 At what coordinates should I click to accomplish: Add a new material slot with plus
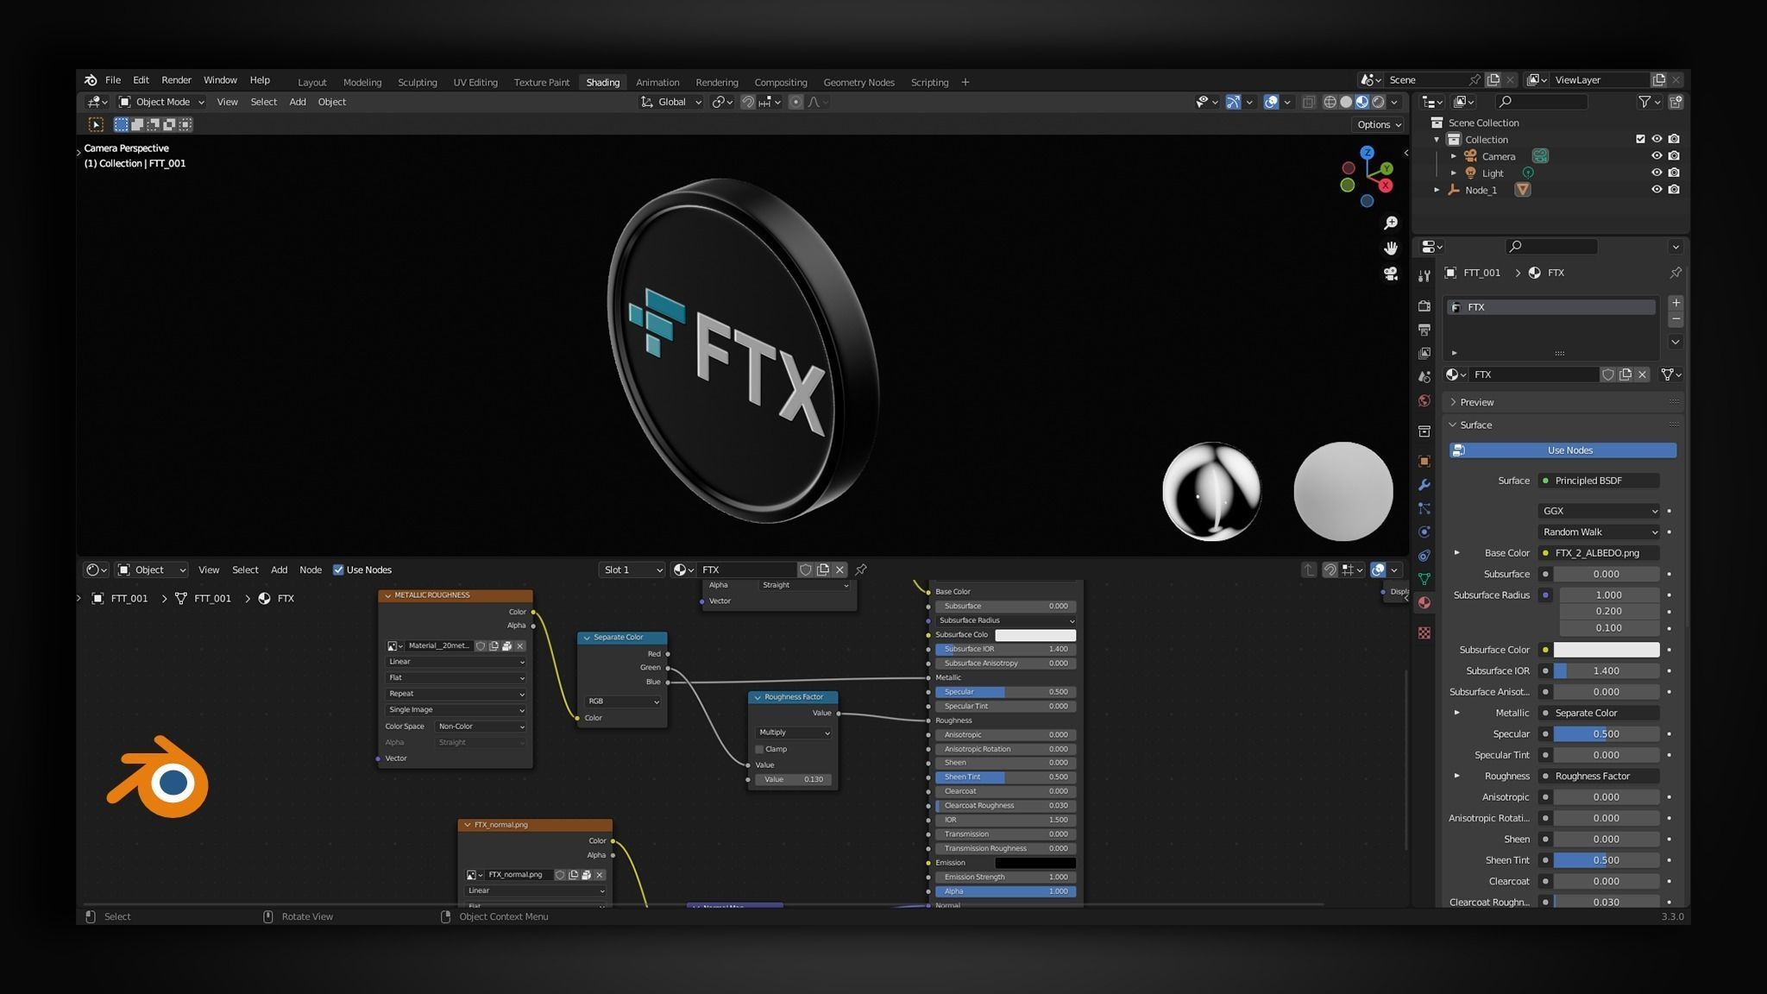(1676, 303)
